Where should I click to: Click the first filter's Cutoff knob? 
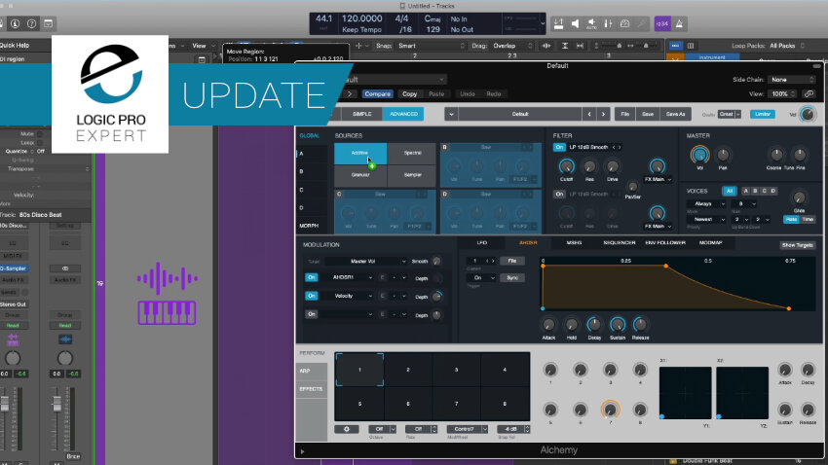pos(566,167)
